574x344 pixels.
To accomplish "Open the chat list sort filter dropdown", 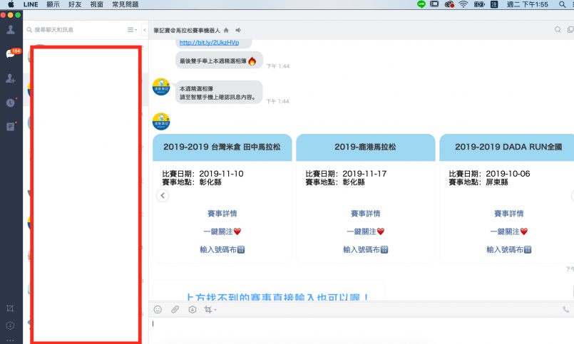I will (x=132, y=30).
